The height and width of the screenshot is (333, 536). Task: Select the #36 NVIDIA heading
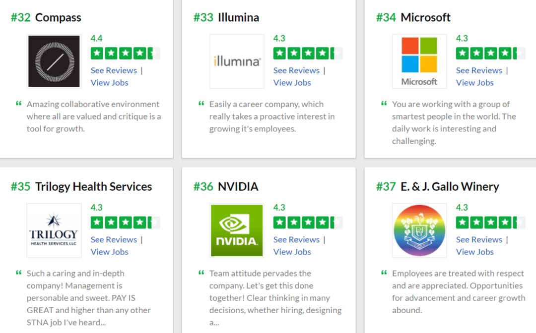pyautogui.click(x=226, y=187)
